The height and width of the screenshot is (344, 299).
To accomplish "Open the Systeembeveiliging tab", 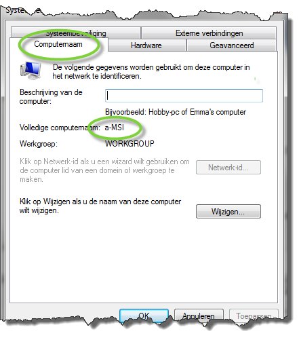I will pyautogui.click(x=75, y=33).
